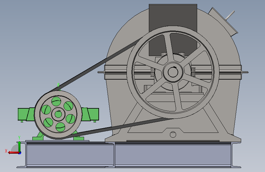Select the thin rod on the angled cover
265x172 pixels.
(230, 15)
